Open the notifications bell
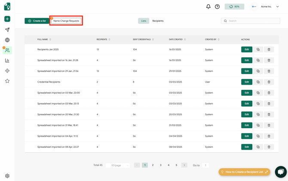 click(x=208, y=6)
